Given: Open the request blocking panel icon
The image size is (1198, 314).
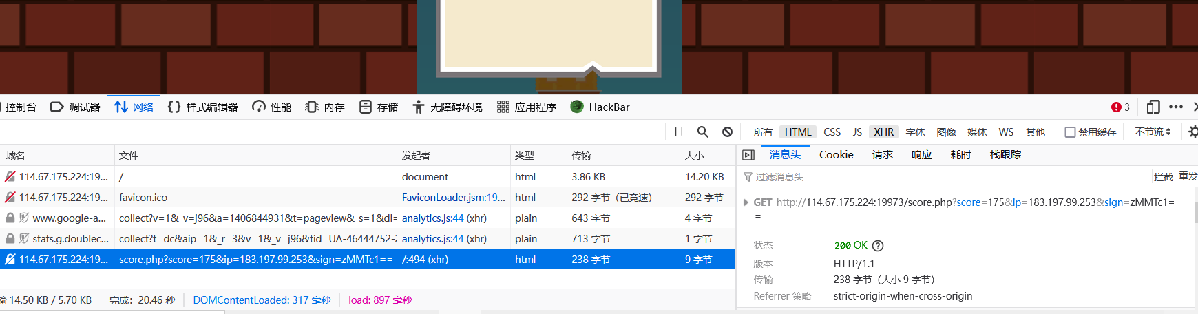Looking at the screenshot, I should coord(727,132).
